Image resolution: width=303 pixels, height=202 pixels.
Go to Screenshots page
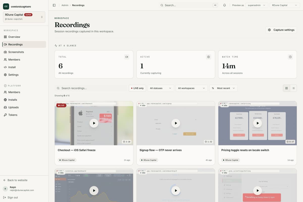click(24, 52)
